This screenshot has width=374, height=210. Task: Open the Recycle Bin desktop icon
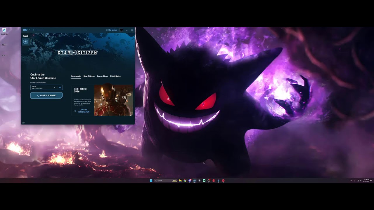coord(4,31)
